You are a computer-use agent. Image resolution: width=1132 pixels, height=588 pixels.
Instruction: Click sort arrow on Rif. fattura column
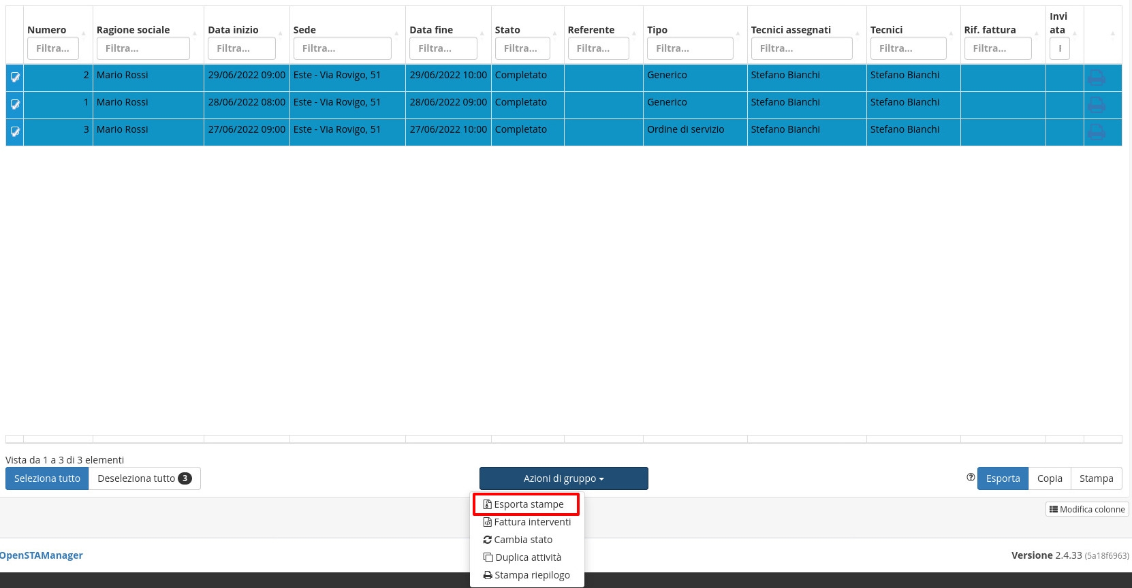[x=1037, y=33]
